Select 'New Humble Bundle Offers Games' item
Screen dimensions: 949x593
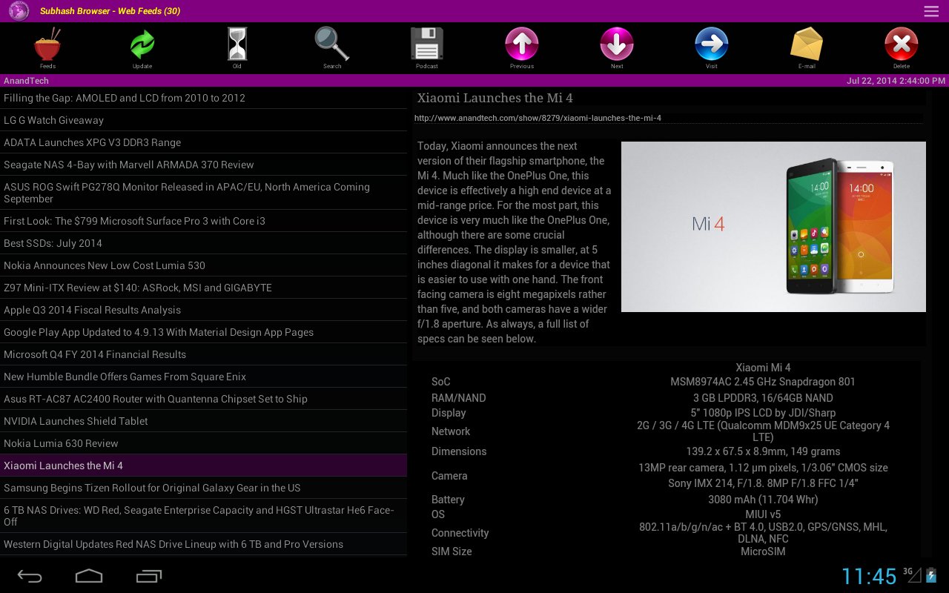tap(203, 377)
